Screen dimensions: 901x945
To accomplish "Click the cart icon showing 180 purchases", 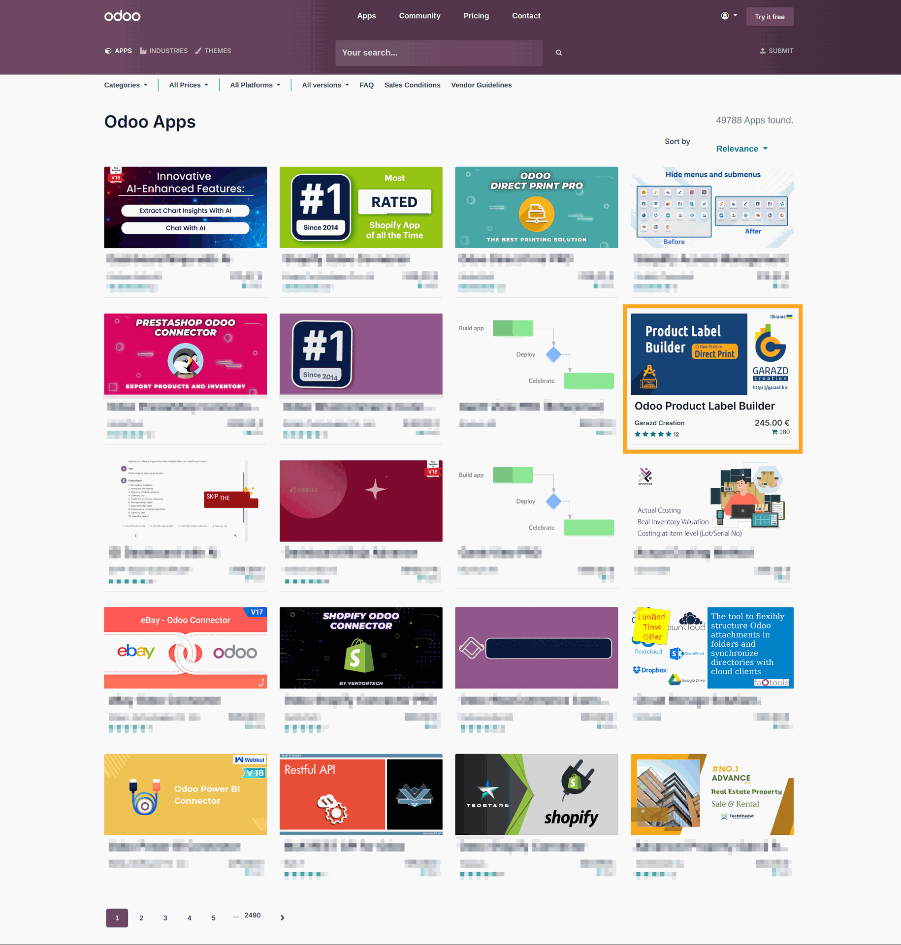I will pos(774,432).
